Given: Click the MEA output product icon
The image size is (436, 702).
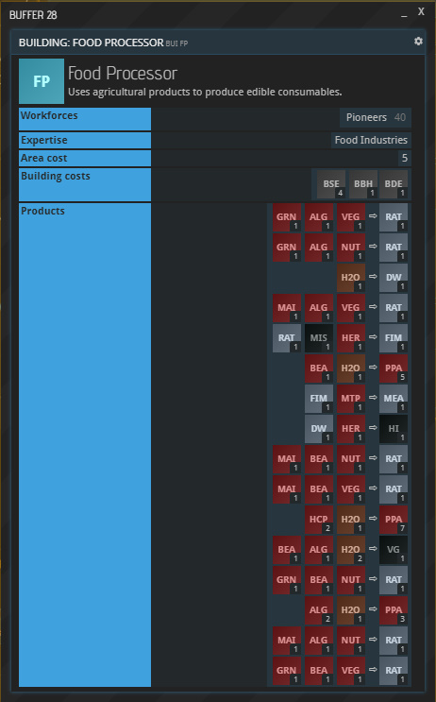Looking at the screenshot, I should [394, 399].
